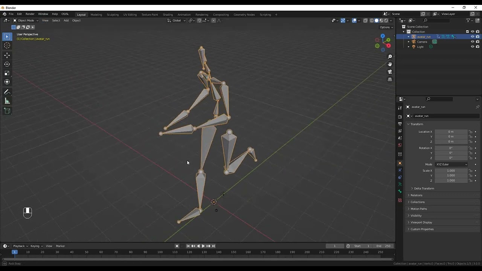
Task: Select the Measure ruler tool
Action: point(7,101)
